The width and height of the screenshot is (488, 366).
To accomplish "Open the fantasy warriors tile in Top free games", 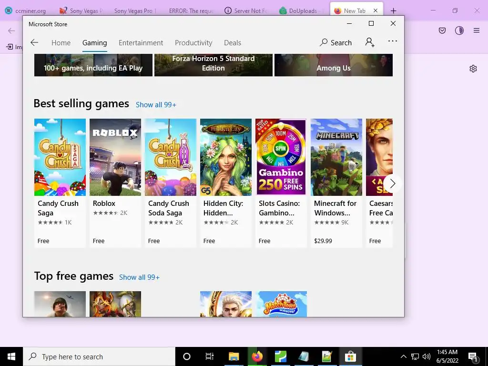I will [115, 304].
